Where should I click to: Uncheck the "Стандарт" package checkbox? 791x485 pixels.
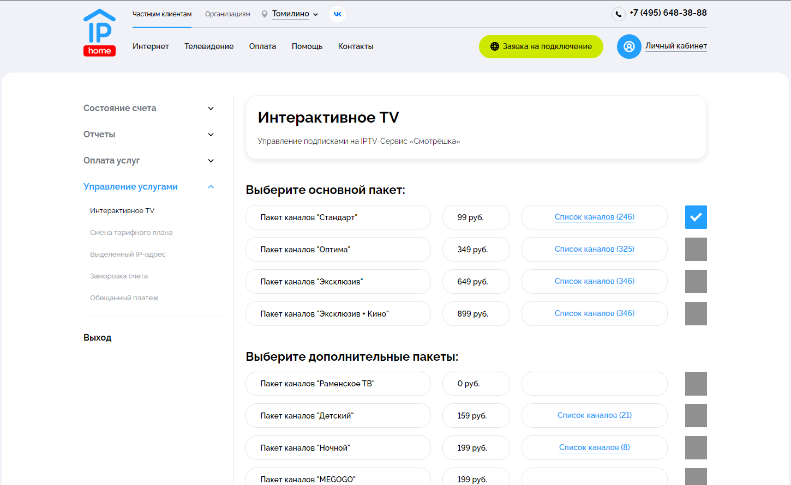[696, 217]
